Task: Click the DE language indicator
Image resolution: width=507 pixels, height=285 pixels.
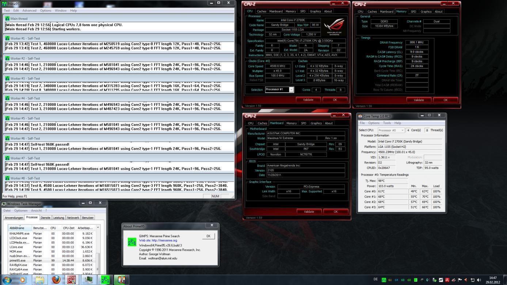Action: 376,280
